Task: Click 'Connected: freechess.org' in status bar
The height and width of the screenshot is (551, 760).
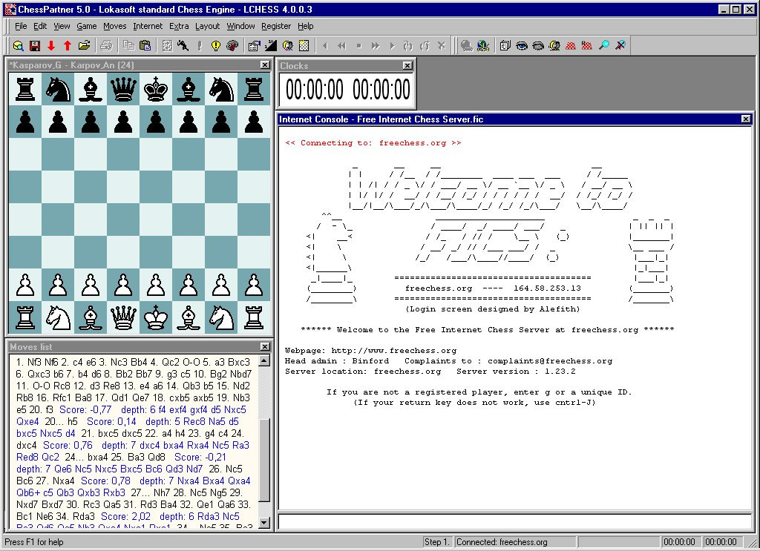Action: click(502, 542)
